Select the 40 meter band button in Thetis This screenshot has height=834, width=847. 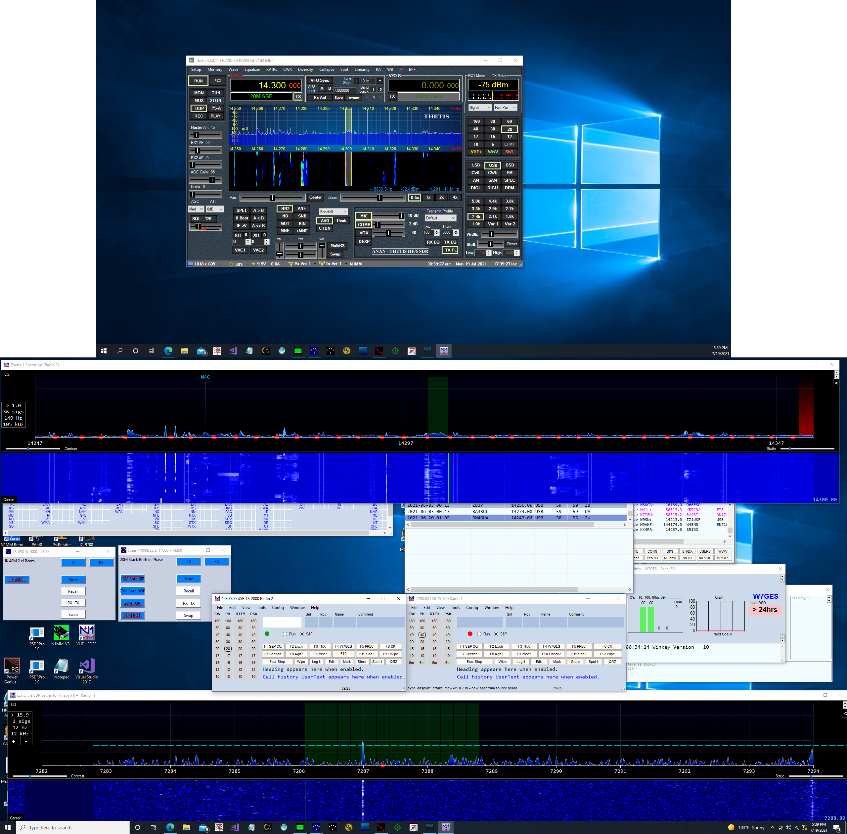(476, 129)
